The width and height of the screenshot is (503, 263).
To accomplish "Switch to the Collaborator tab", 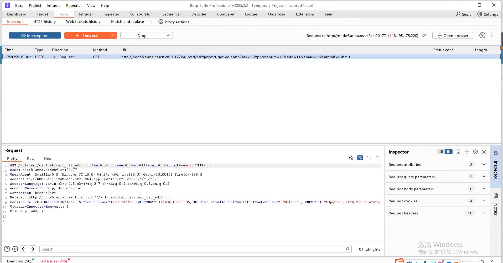I will point(141,14).
